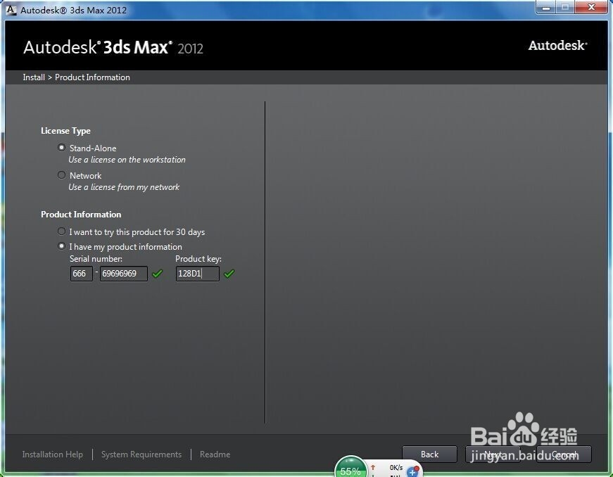The width and height of the screenshot is (613, 477).
Task: Click the Product key input field
Action: click(x=198, y=274)
